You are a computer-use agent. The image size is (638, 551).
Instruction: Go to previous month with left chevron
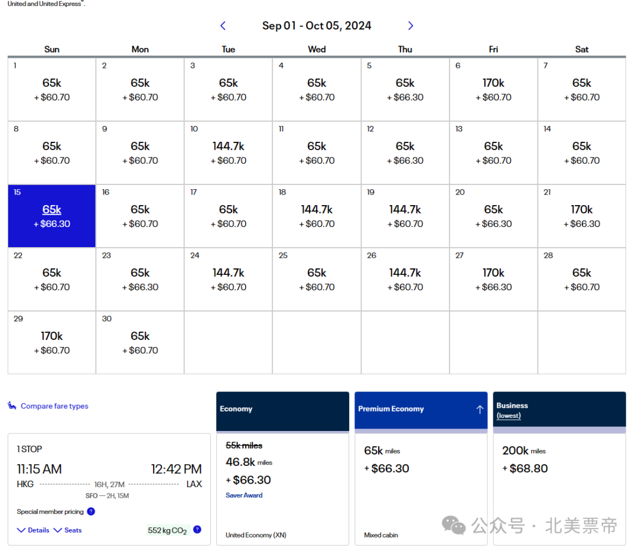[x=223, y=25]
